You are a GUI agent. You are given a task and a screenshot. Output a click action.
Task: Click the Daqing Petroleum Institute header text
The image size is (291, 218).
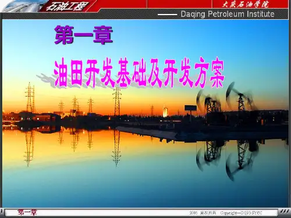(x=228, y=14)
